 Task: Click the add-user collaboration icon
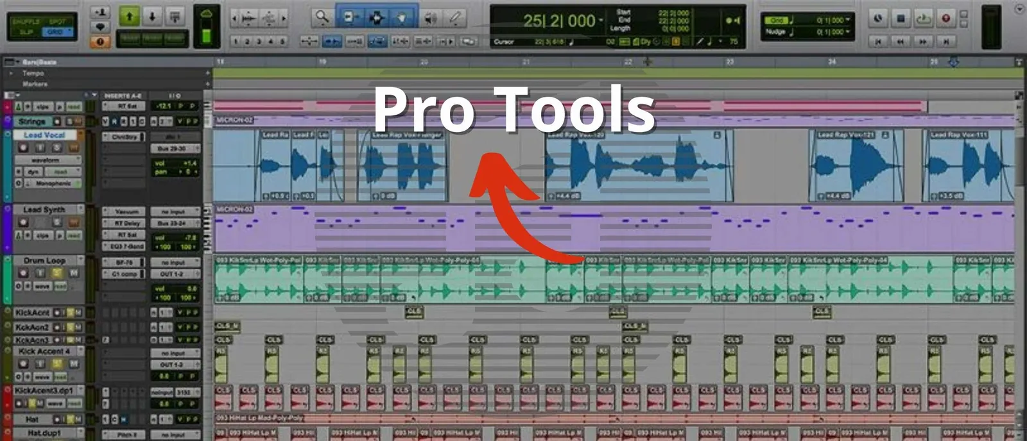click(99, 12)
